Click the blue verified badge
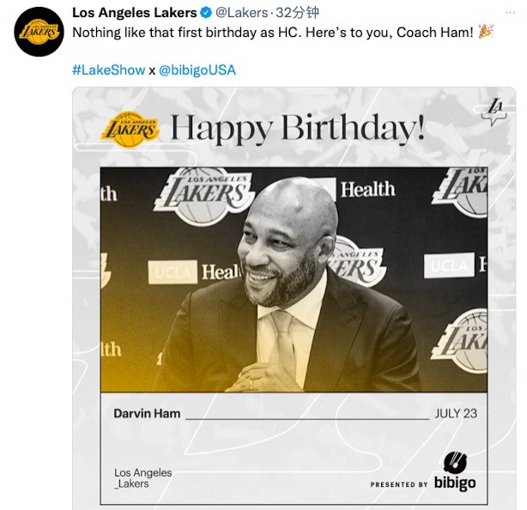The height and width of the screenshot is (510, 527). click(x=205, y=13)
